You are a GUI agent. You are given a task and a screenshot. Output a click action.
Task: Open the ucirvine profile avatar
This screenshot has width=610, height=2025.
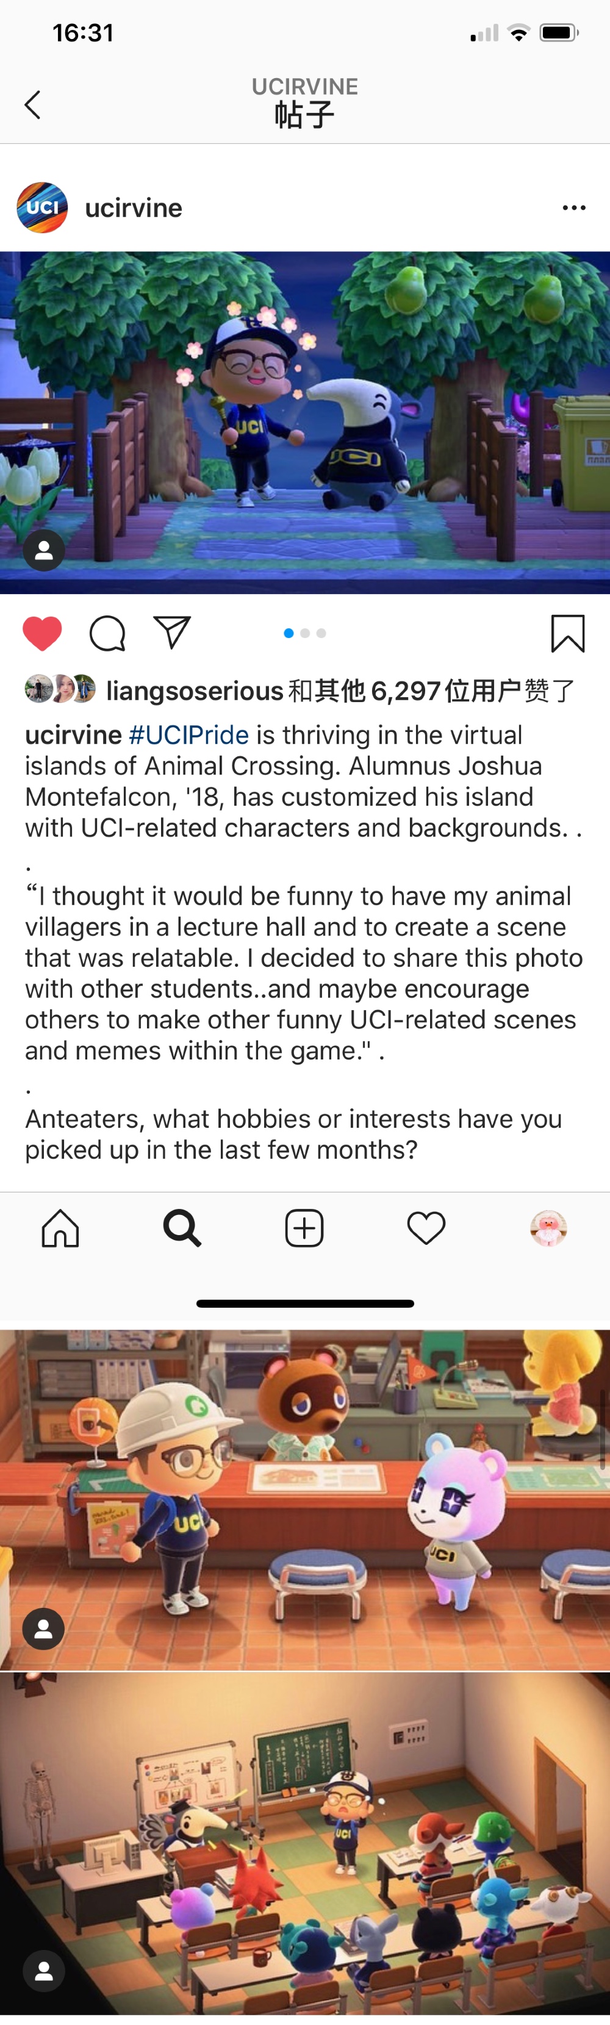tap(43, 207)
